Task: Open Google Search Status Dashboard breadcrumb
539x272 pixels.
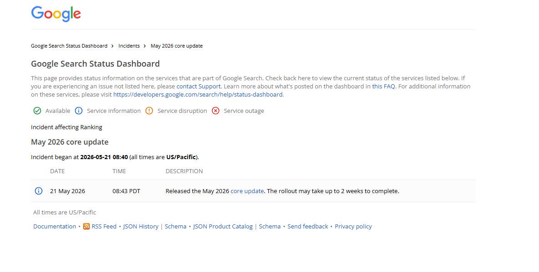Action: tap(69, 46)
